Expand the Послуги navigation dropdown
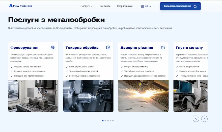The image size is (222, 132). click(87, 6)
